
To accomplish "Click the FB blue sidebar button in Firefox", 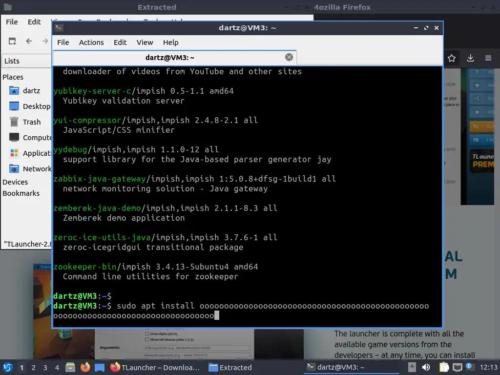I will (x=482, y=140).
